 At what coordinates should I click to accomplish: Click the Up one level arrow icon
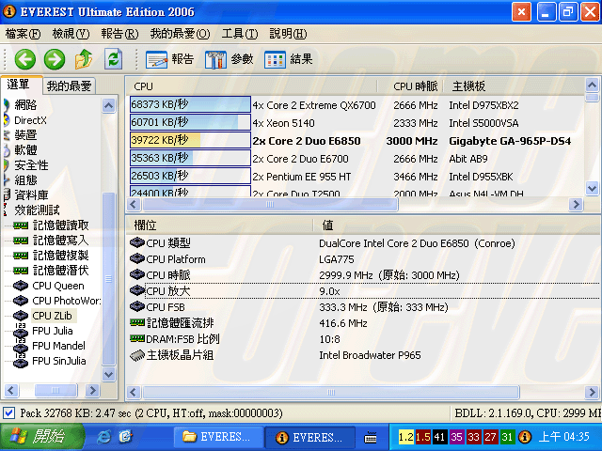coord(84,59)
